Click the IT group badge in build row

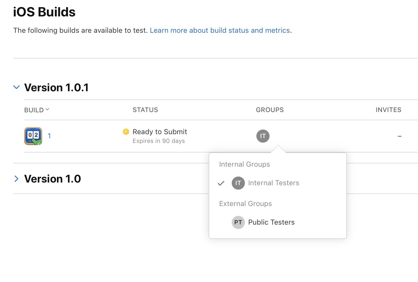click(263, 136)
